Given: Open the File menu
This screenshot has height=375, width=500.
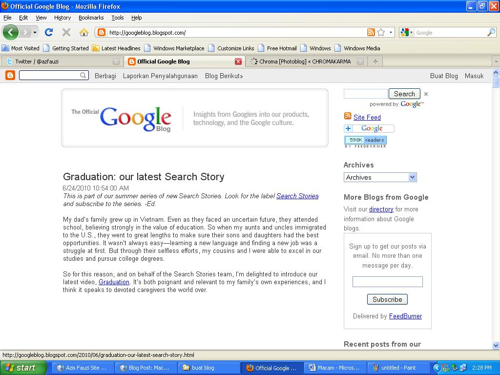Looking at the screenshot, I should pos(7,18).
